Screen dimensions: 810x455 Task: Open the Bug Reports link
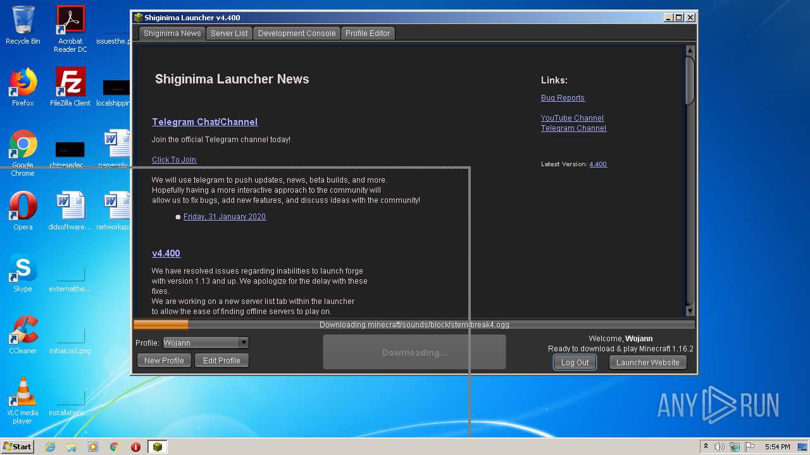pos(563,98)
